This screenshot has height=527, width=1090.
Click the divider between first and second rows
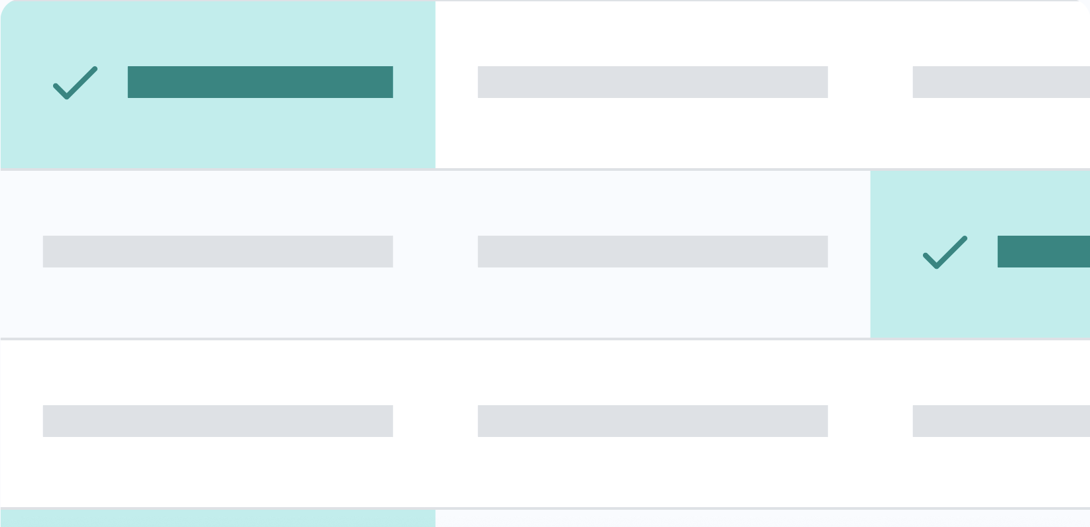point(545,169)
